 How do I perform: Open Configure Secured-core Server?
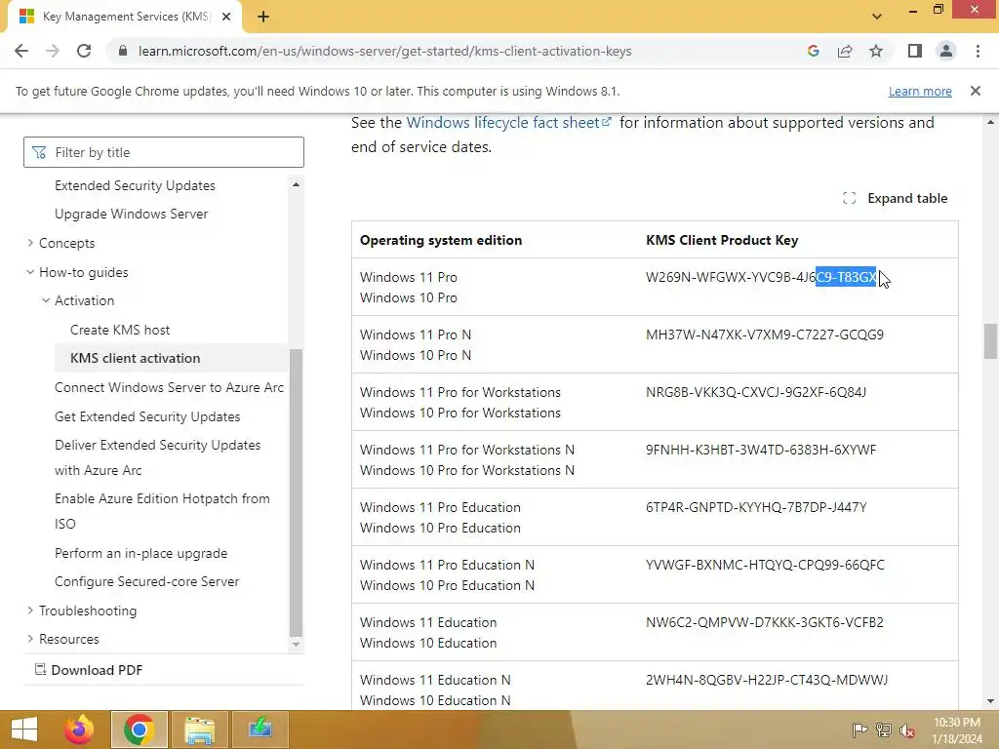[146, 581]
